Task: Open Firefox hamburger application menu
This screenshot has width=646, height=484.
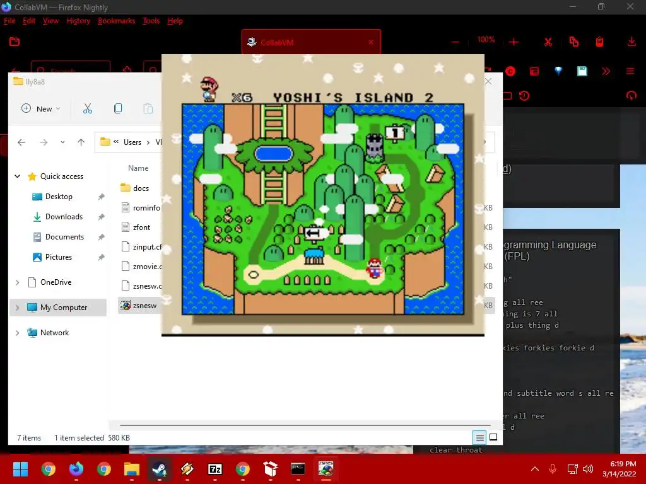Action: 630,71
